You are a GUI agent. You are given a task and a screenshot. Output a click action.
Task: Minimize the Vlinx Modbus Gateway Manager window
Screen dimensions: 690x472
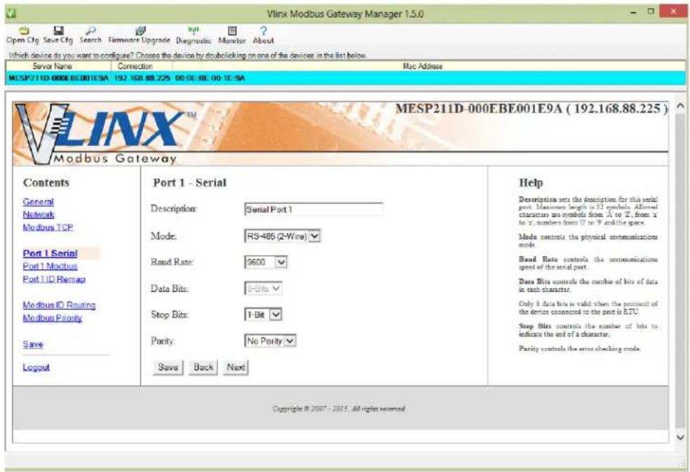point(634,13)
